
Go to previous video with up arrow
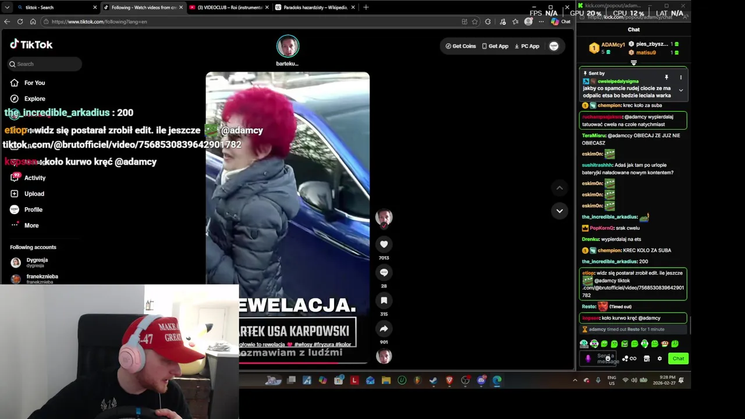tap(559, 187)
